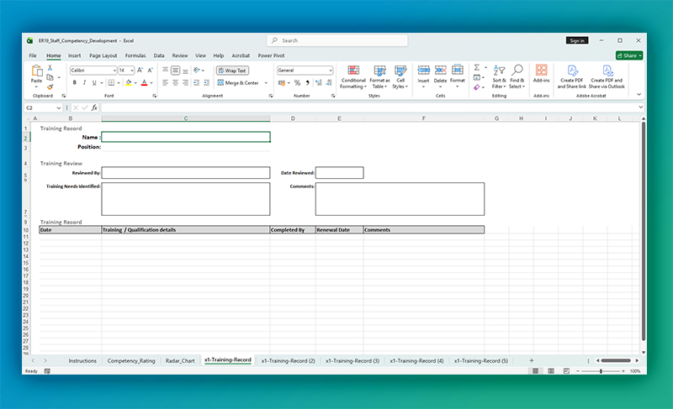The image size is (673, 409).
Task: Open Find & Select tool
Action: 517,76
